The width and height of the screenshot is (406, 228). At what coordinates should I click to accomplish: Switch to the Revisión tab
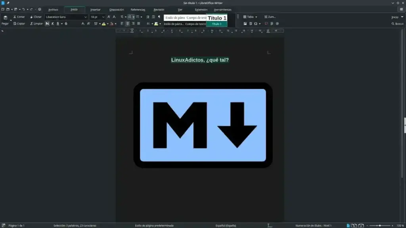coord(159,9)
